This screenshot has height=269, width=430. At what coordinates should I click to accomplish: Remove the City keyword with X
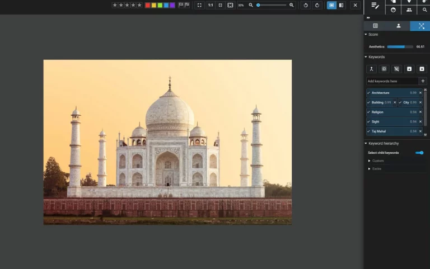(420, 102)
